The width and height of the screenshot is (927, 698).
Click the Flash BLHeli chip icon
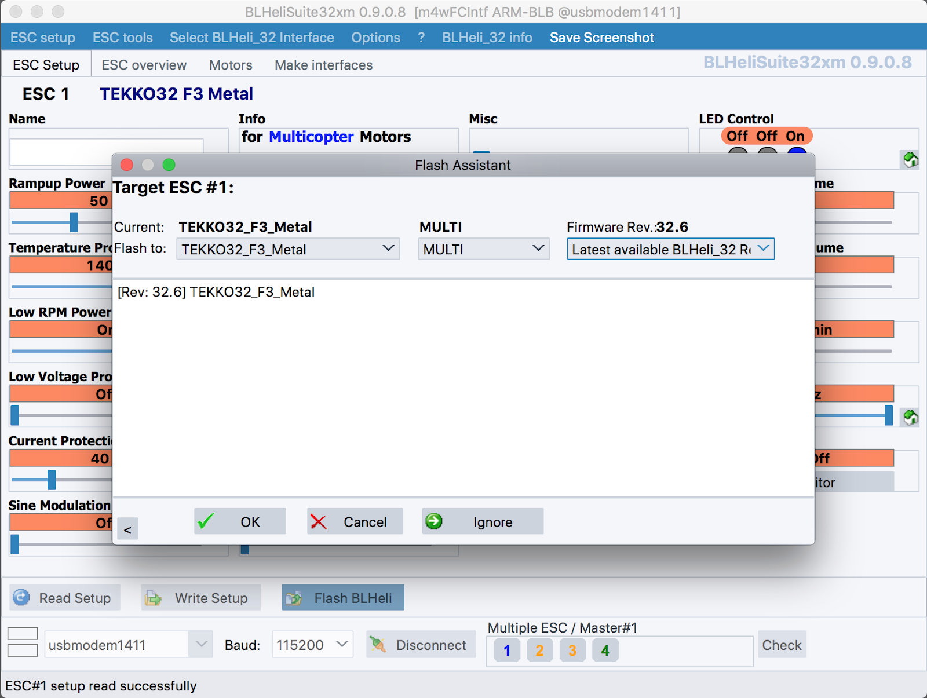[294, 598]
